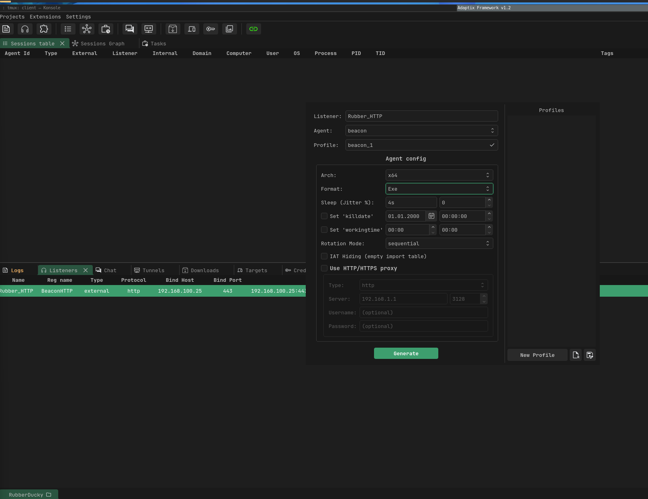Image resolution: width=648 pixels, height=499 pixels.
Task: Open the Screenshots toolbar icon
Action: click(229, 29)
